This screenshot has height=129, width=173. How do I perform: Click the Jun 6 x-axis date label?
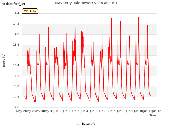pos(102,111)
